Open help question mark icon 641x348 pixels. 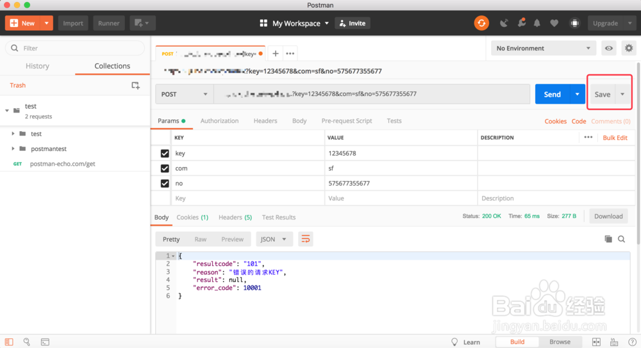click(632, 342)
